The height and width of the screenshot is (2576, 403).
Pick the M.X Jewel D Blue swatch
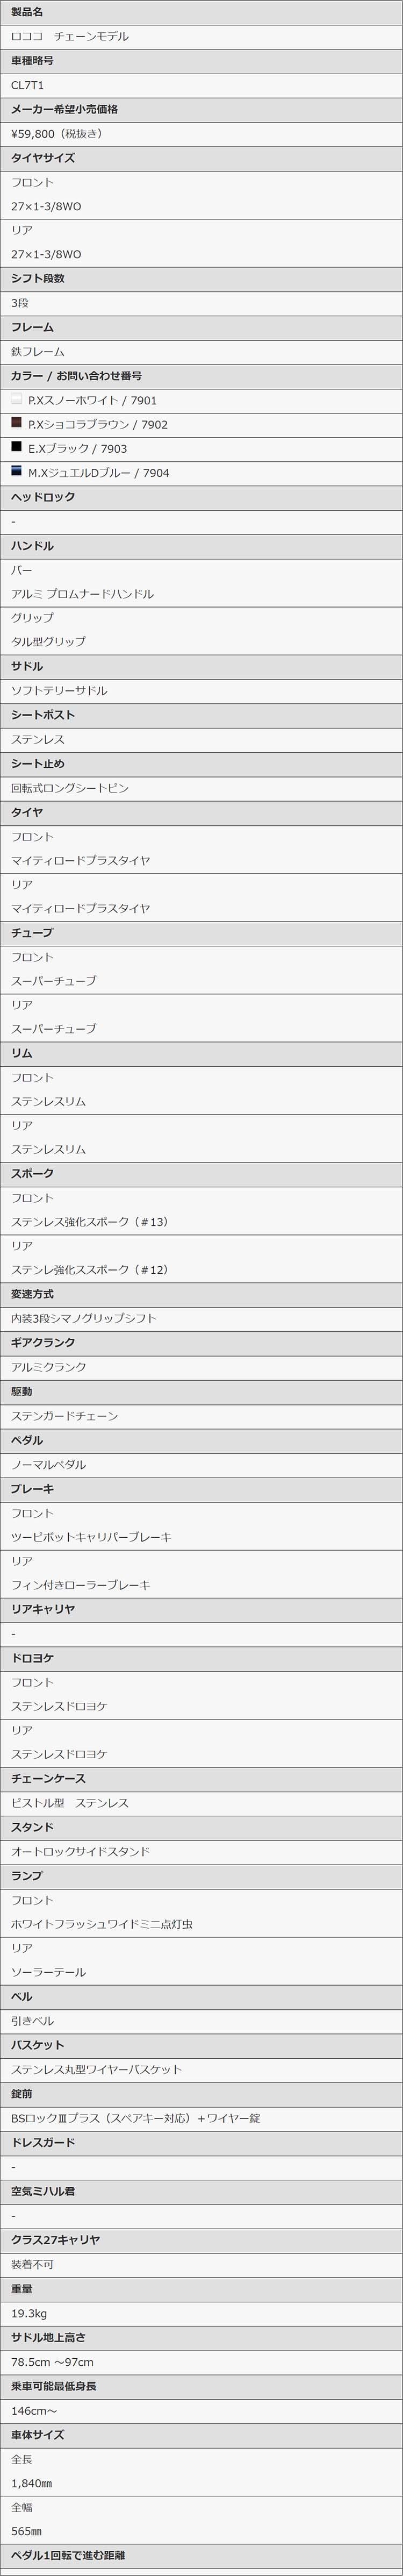[x=16, y=471]
